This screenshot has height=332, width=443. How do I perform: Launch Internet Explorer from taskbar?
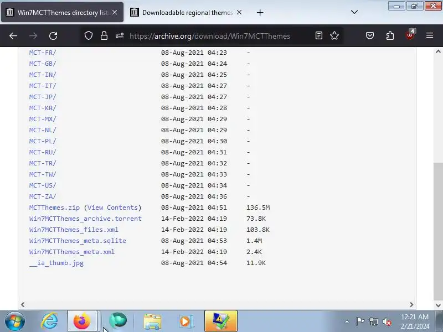pos(49,321)
